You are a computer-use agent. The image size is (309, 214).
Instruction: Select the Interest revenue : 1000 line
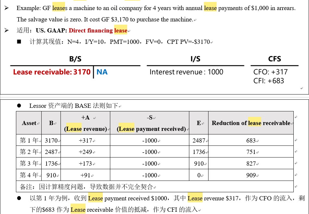(x=186, y=72)
